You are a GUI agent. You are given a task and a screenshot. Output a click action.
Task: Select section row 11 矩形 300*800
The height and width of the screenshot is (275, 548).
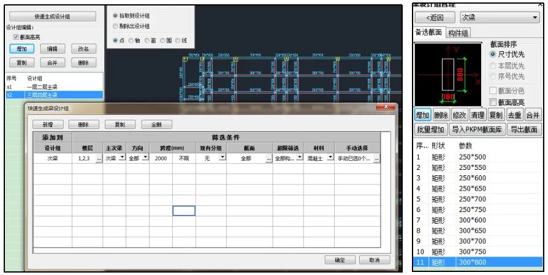click(478, 262)
